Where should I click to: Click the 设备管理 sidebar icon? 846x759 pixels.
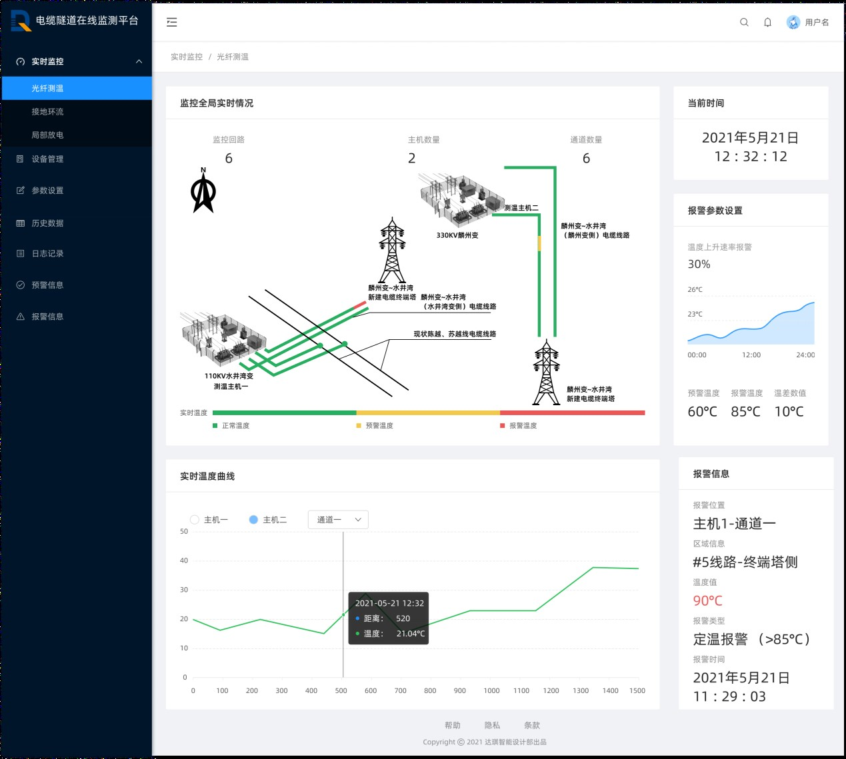point(20,159)
